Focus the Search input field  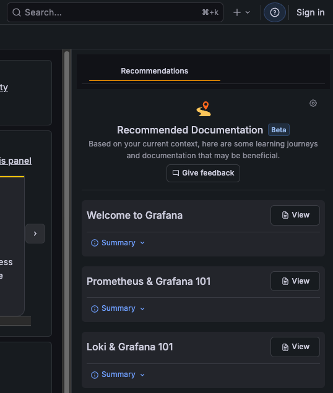pos(115,12)
